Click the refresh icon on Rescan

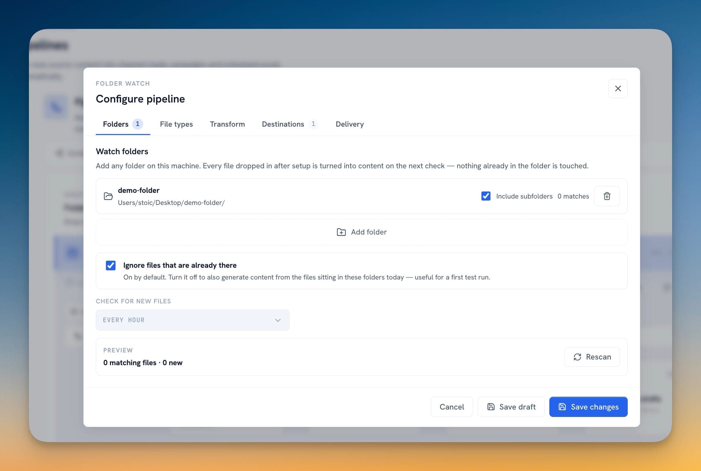point(577,357)
